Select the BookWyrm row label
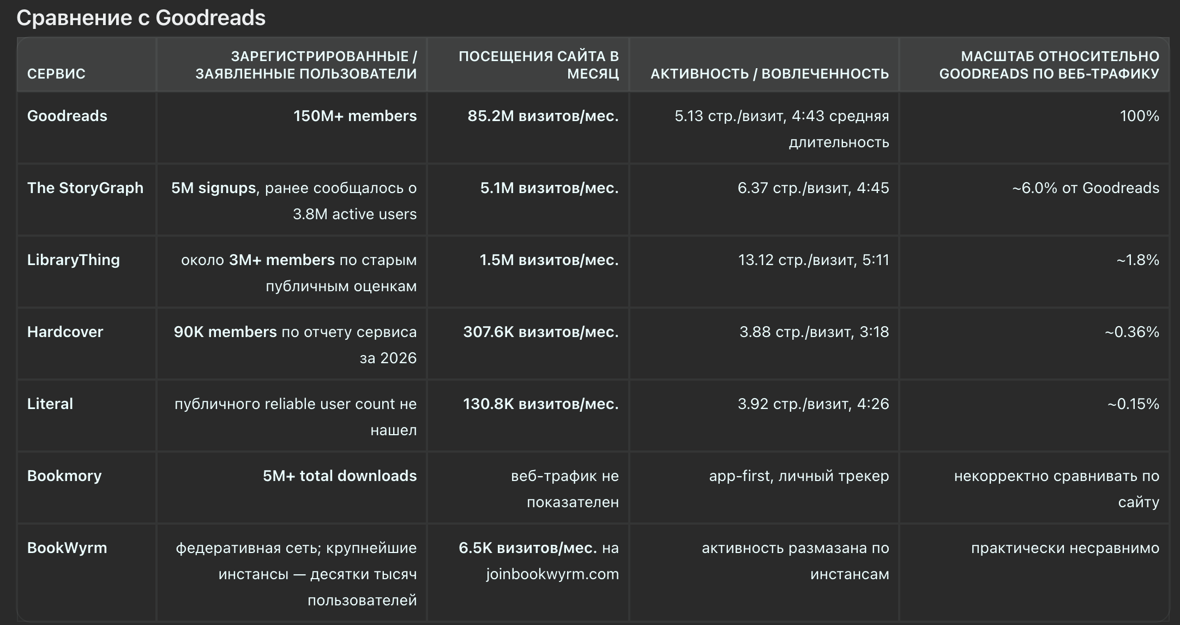 pyautogui.click(x=67, y=548)
